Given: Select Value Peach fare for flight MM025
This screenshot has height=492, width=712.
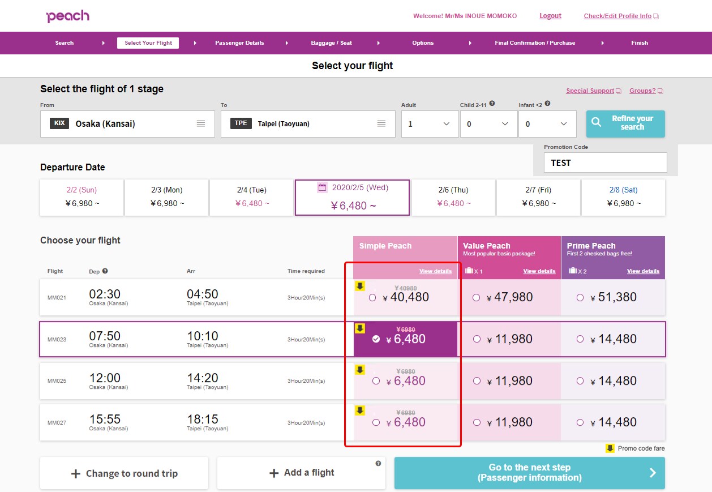Looking at the screenshot, I should [477, 381].
